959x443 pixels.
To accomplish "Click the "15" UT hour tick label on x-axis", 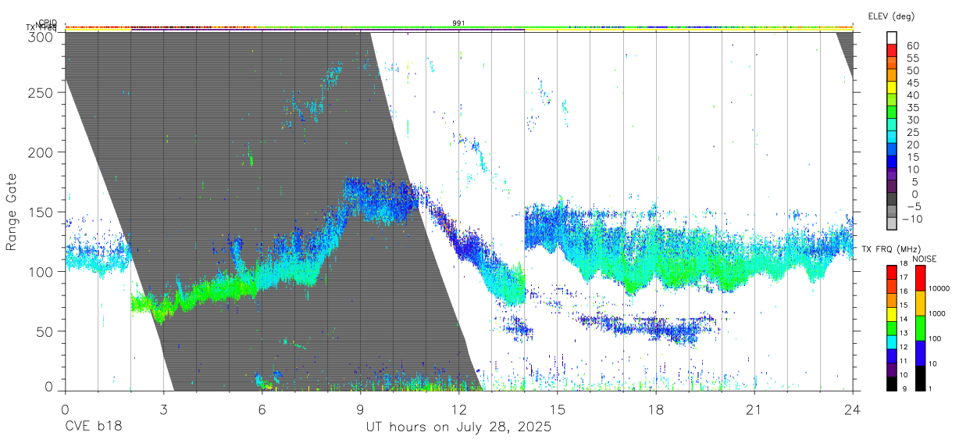I will click(558, 410).
